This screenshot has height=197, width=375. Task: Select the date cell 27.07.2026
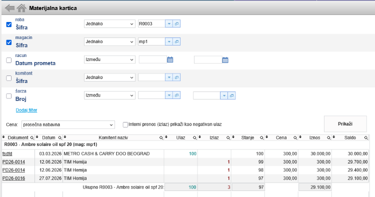pyautogui.click(x=49, y=178)
